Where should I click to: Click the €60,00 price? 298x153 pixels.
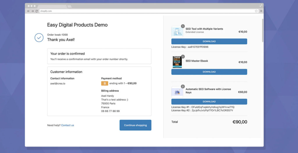coord(243,92)
